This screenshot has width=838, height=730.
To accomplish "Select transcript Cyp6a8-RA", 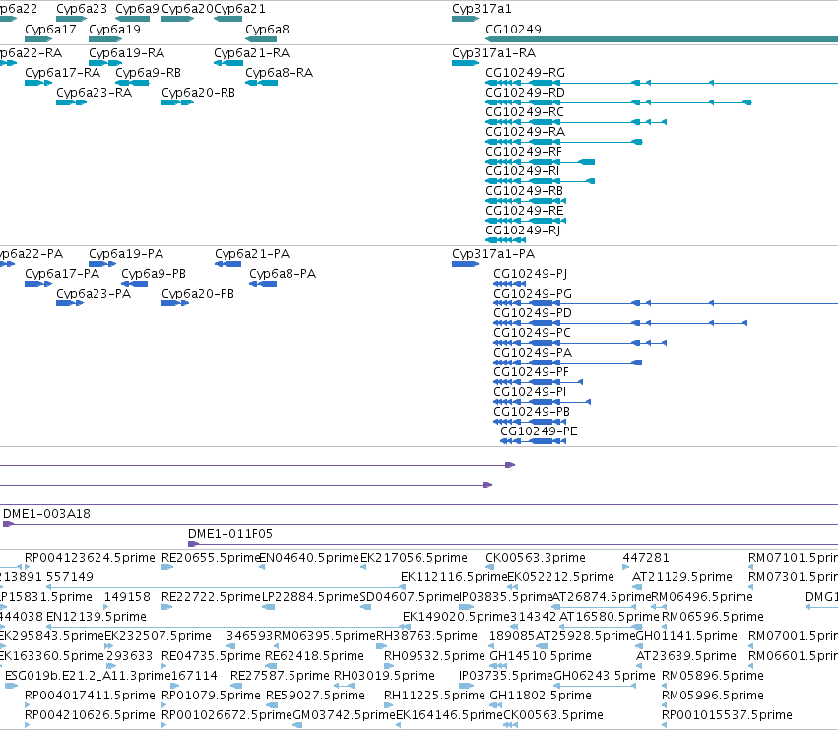I will [x=279, y=73].
